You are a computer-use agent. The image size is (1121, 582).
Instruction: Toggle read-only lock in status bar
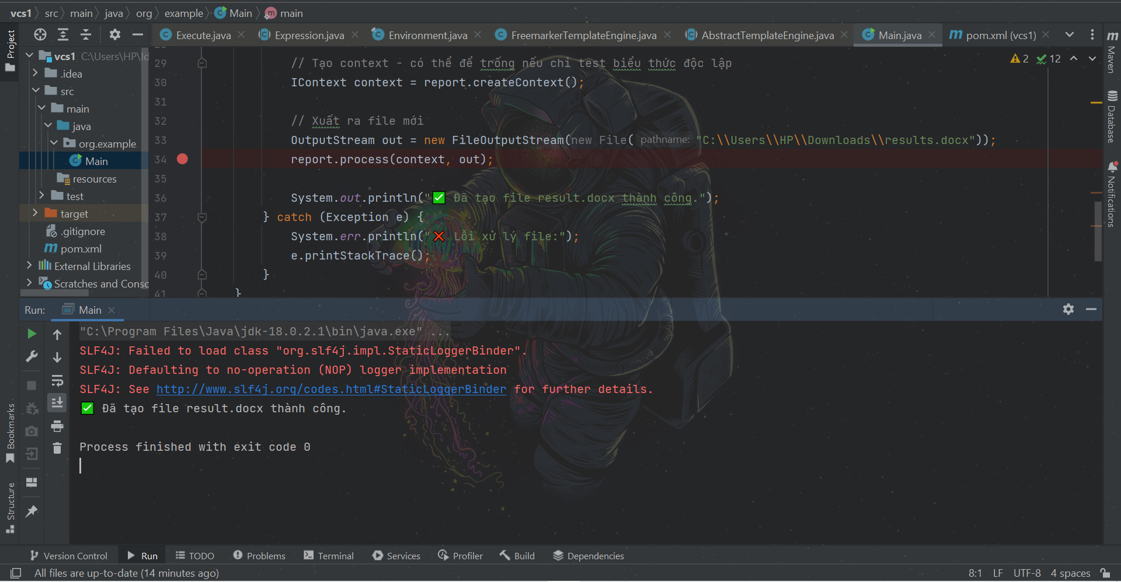1105,573
